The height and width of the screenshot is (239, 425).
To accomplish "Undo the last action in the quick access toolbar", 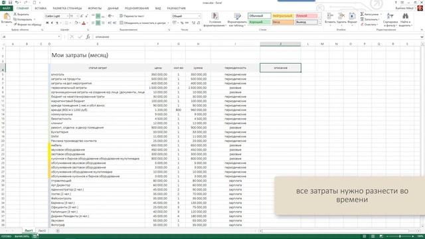I will point(17,3).
